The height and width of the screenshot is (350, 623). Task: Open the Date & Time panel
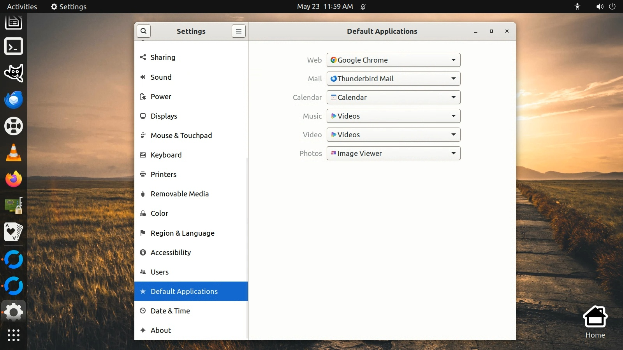point(170,311)
